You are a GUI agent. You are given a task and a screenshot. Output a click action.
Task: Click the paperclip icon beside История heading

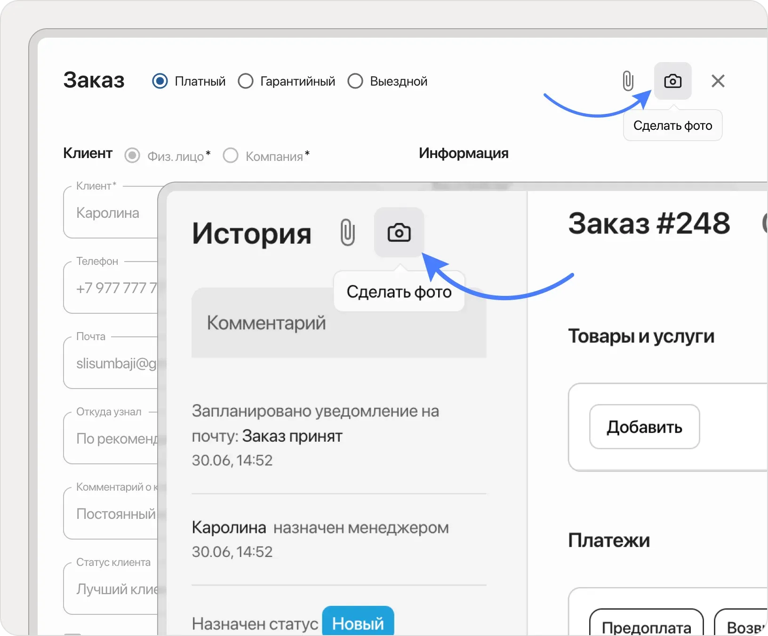(348, 231)
